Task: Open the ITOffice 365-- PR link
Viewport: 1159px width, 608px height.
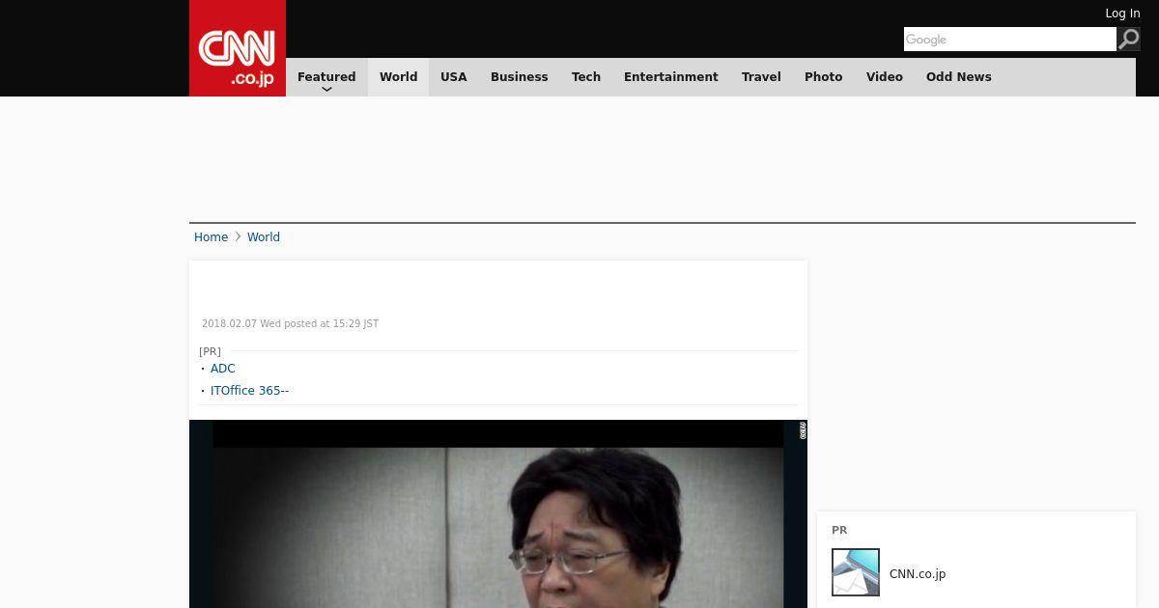Action: tap(249, 391)
